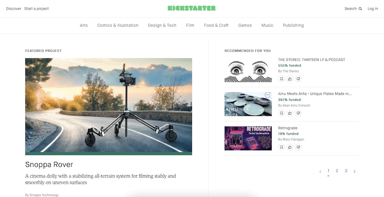Go to previous recommendations page arrow
Viewport: 384px width, 197px height.
click(x=320, y=172)
